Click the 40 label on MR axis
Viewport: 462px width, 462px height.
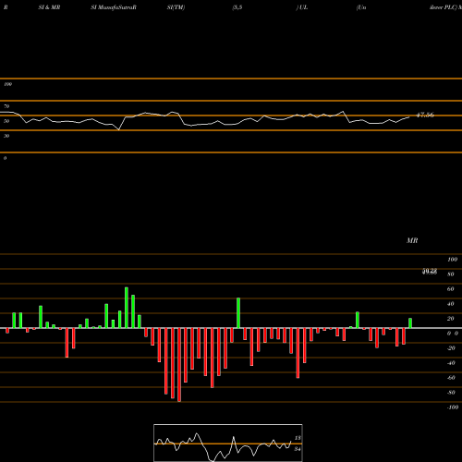[451, 304]
